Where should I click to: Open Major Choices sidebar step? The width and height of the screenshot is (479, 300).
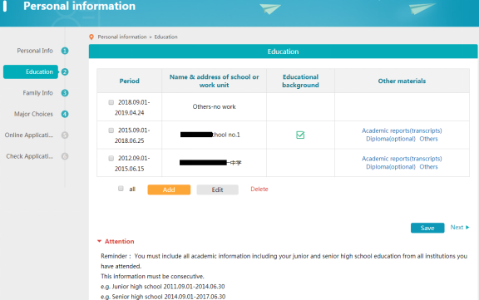tap(33, 114)
